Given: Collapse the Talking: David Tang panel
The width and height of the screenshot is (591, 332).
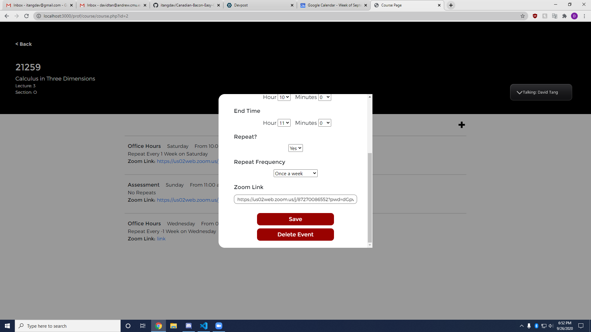Looking at the screenshot, I should [x=519, y=92].
